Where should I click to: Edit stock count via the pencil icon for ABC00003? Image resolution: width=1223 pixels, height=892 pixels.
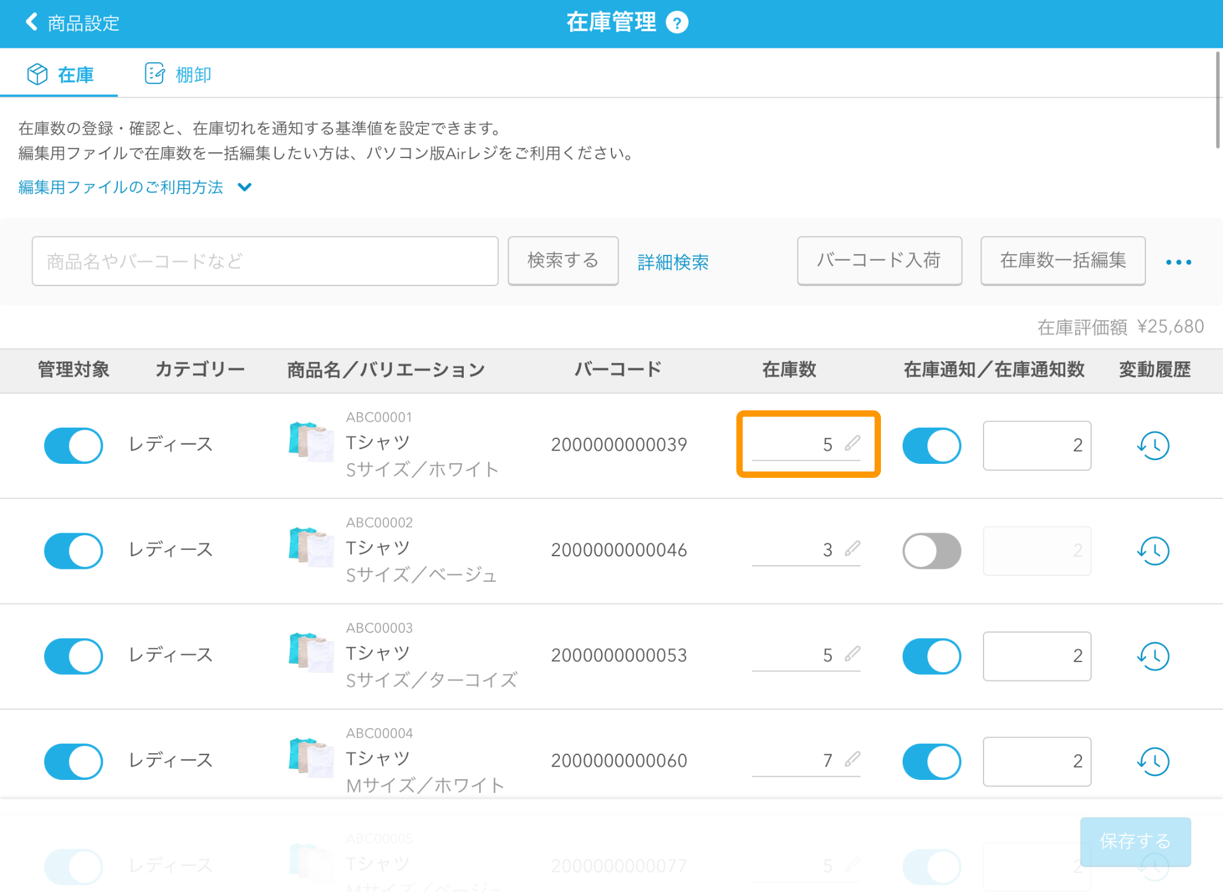[852, 654]
